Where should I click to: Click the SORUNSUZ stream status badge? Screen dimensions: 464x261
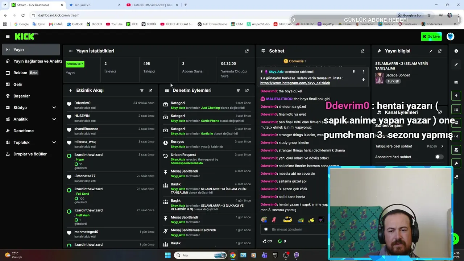pyautogui.click(x=75, y=64)
